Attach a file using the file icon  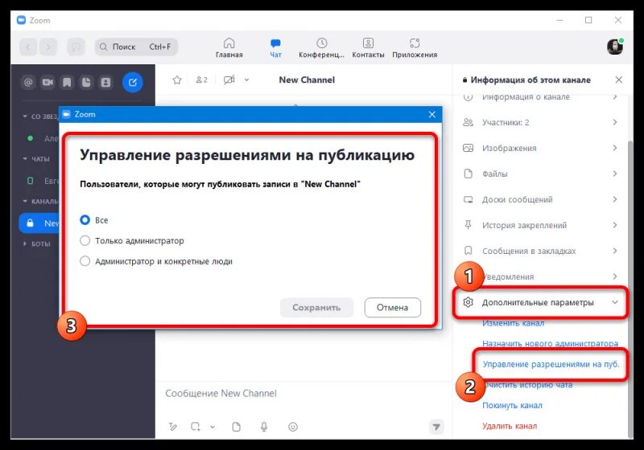(236, 427)
